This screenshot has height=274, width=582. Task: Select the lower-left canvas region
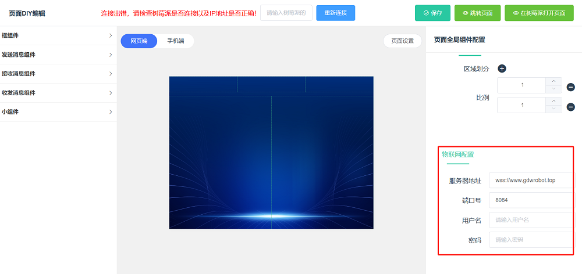click(221, 162)
